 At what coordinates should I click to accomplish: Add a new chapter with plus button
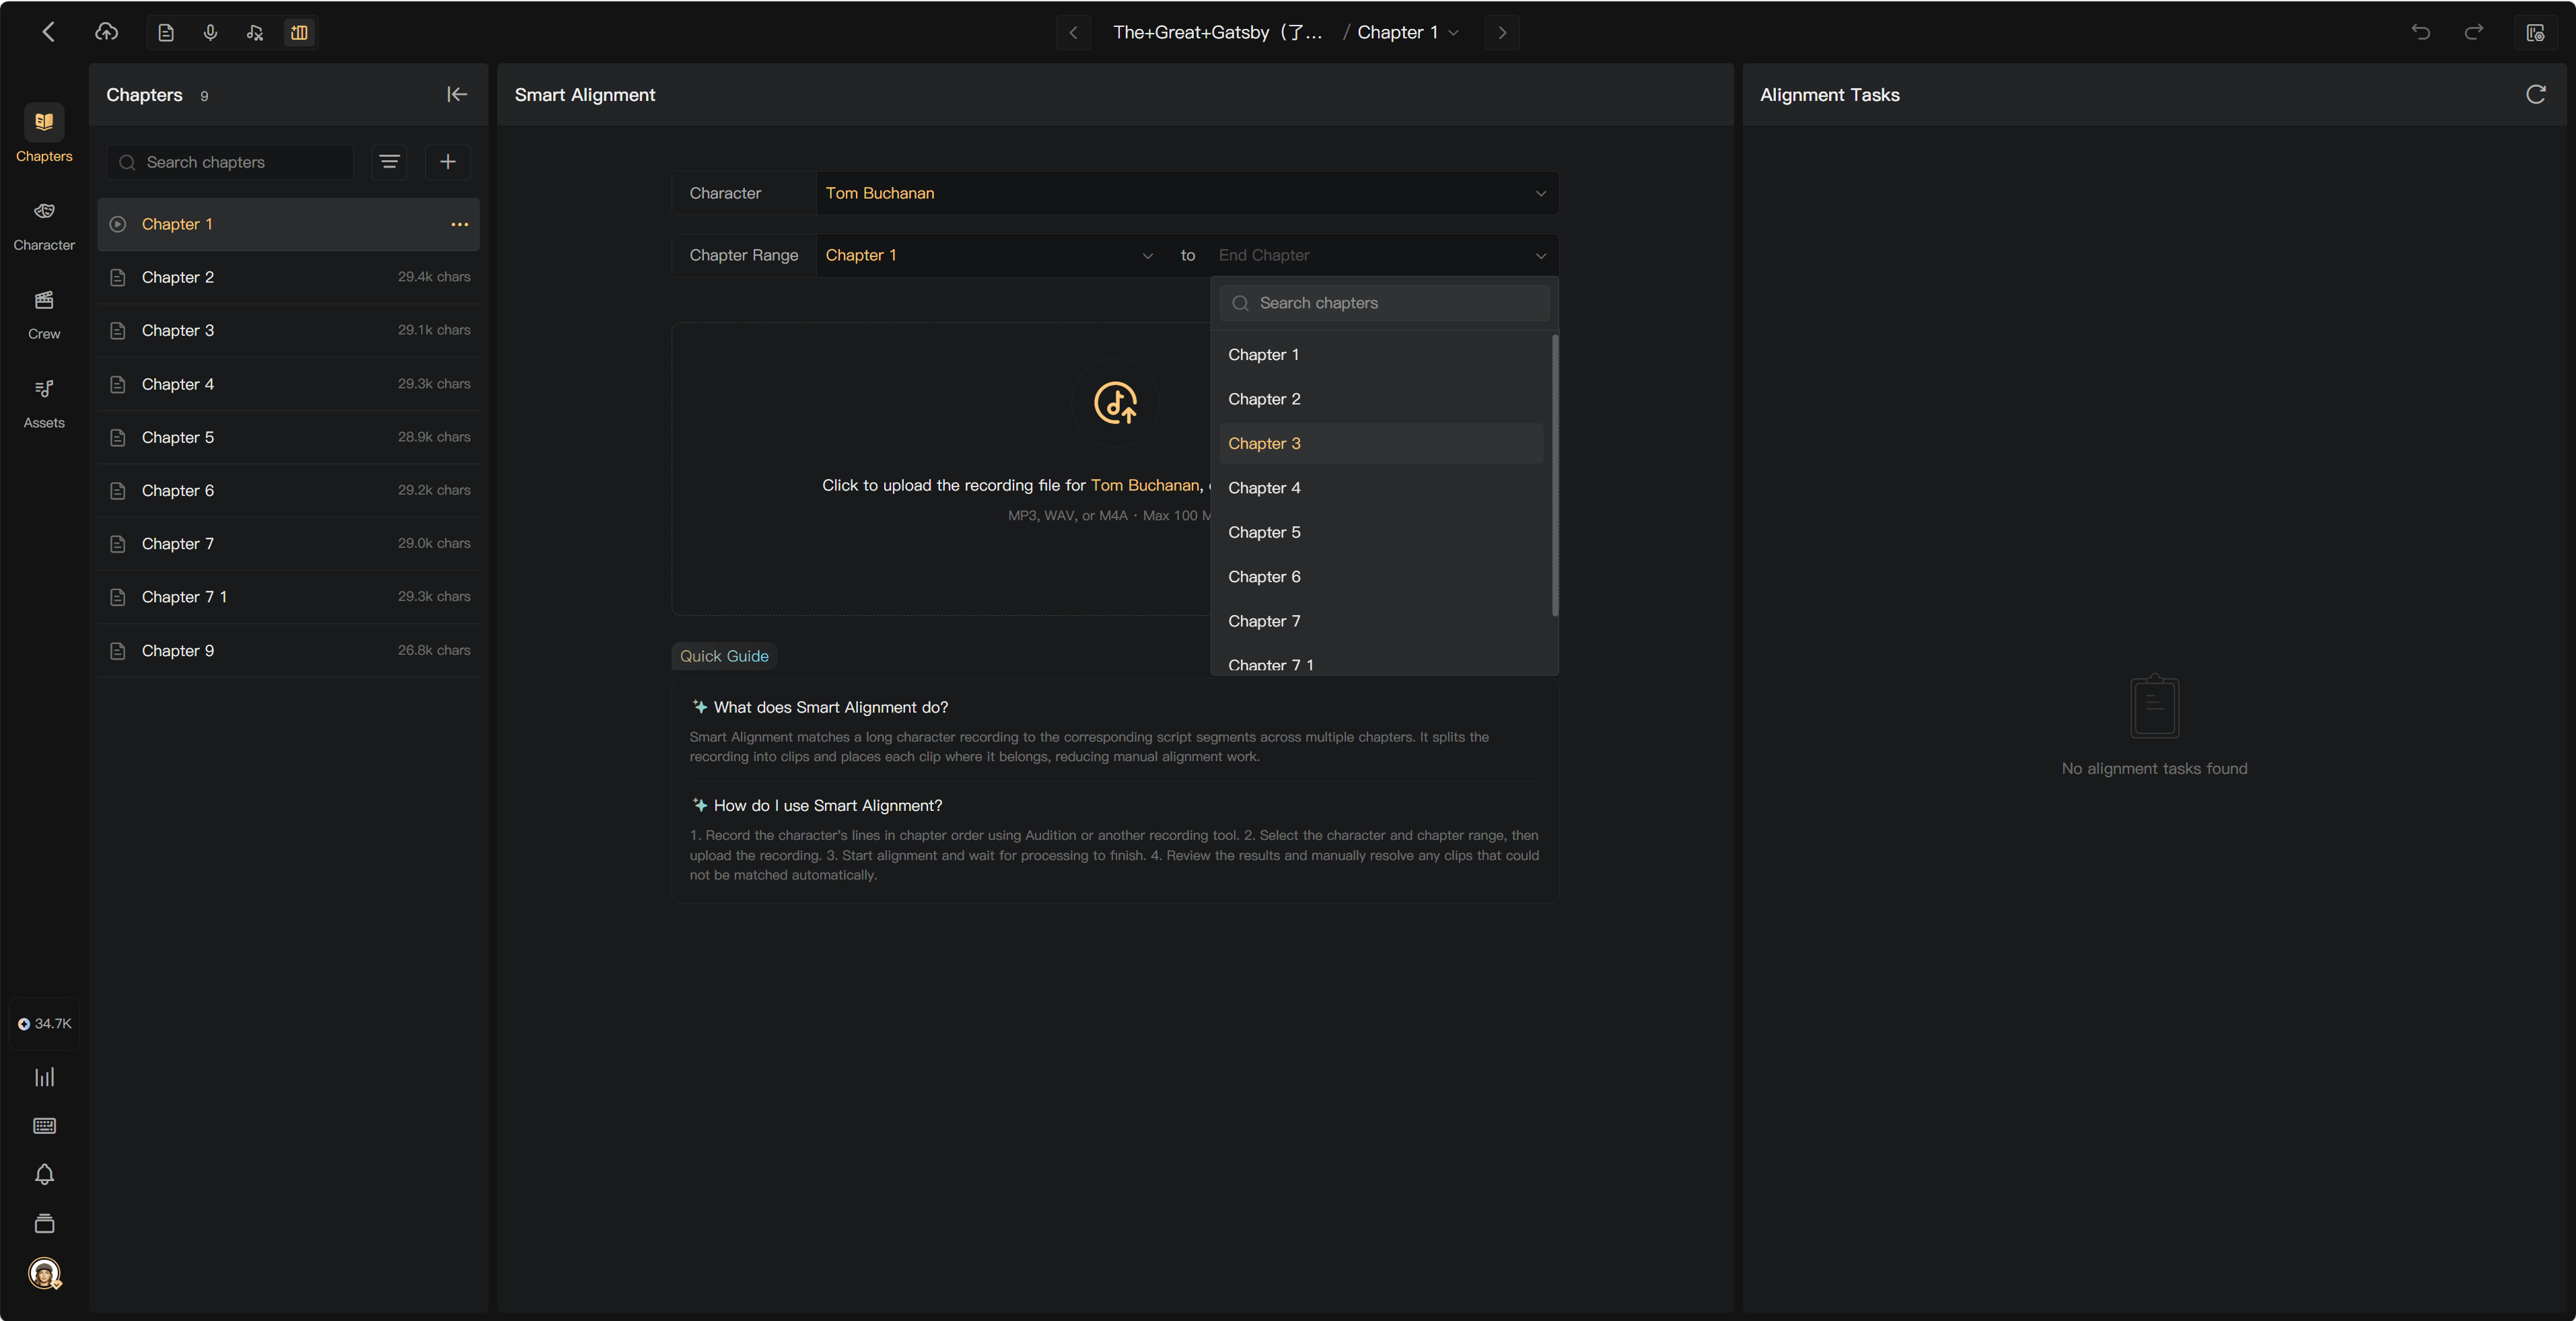click(448, 162)
